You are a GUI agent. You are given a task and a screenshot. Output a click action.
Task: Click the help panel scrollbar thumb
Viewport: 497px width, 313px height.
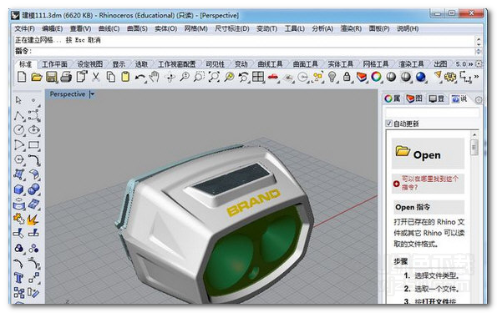[x=474, y=148]
